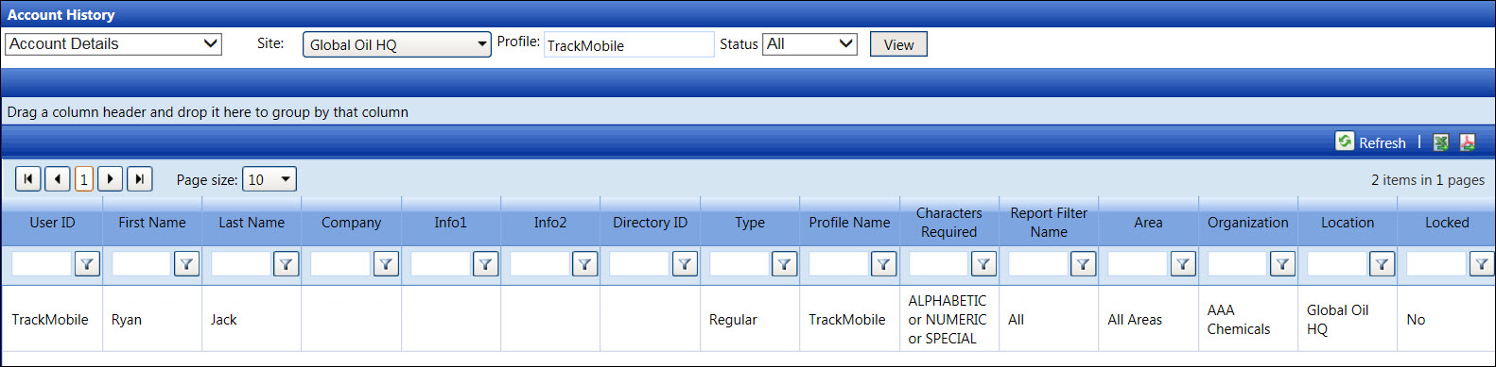1496x367 pixels.
Task: Sort by the Location column header
Action: (x=1348, y=223)
